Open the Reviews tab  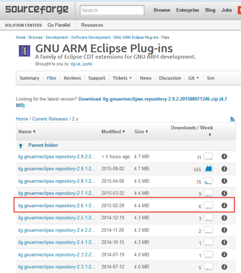tap(72, 78)
